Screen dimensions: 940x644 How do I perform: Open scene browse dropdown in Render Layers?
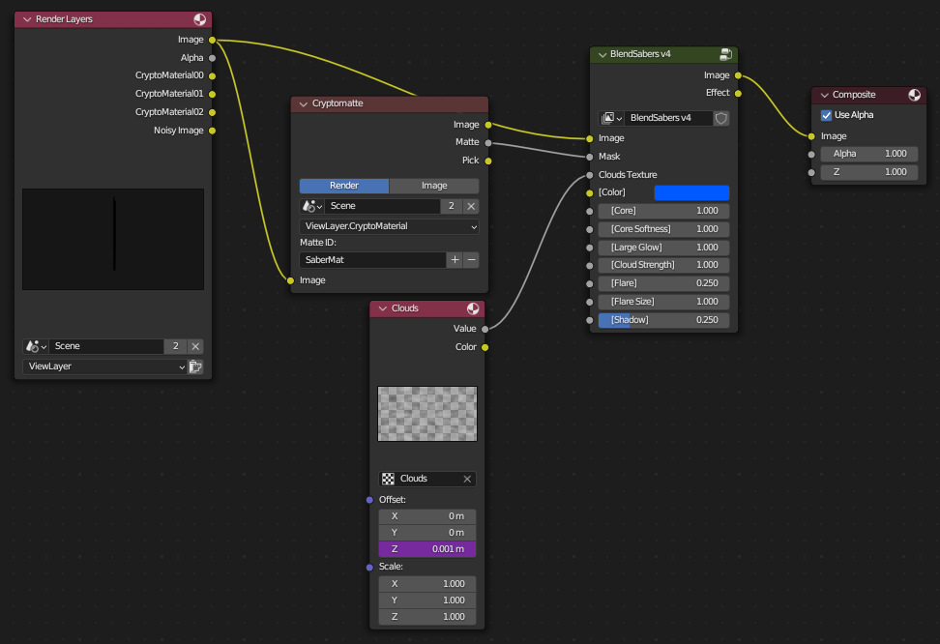[x=36, y=346]
